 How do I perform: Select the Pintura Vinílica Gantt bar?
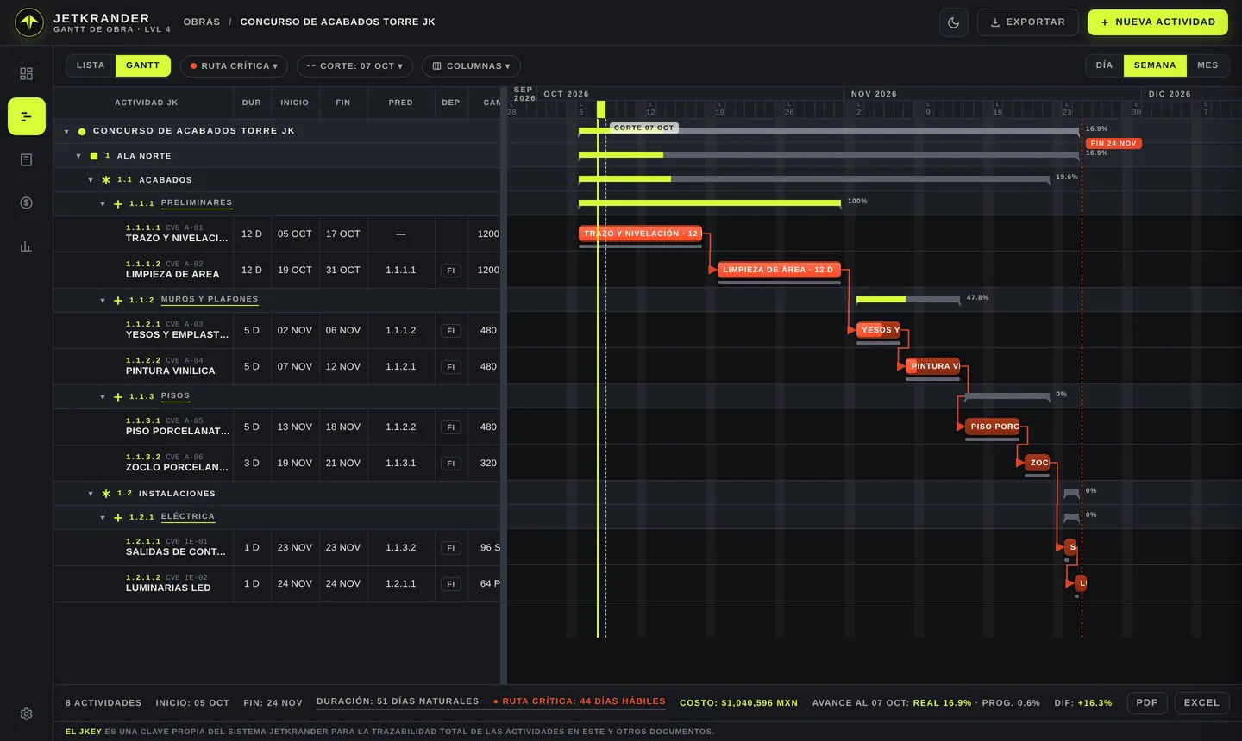(x=932, y=366)
